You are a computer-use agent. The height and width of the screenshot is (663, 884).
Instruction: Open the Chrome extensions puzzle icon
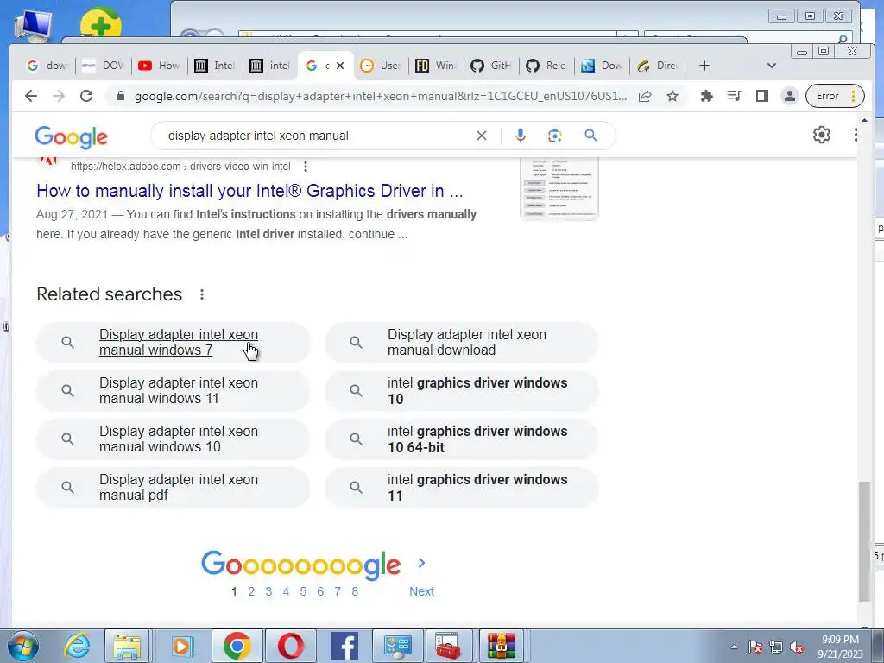pyautogui.click(x=706, y=96)
